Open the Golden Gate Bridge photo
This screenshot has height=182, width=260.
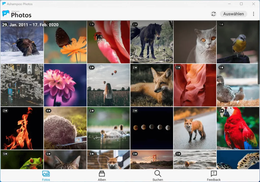click(x=152, y=159)
